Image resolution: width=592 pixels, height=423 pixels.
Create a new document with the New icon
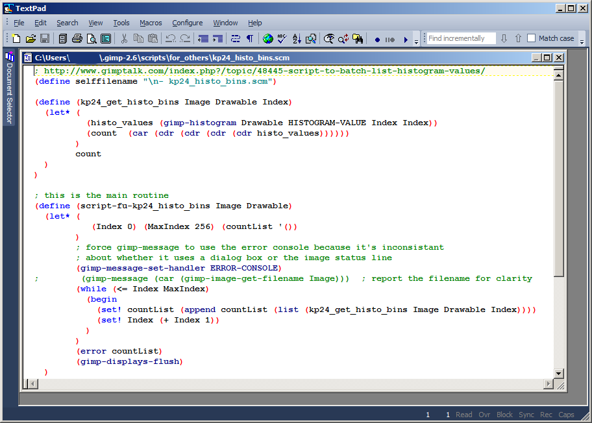[16, 38]
